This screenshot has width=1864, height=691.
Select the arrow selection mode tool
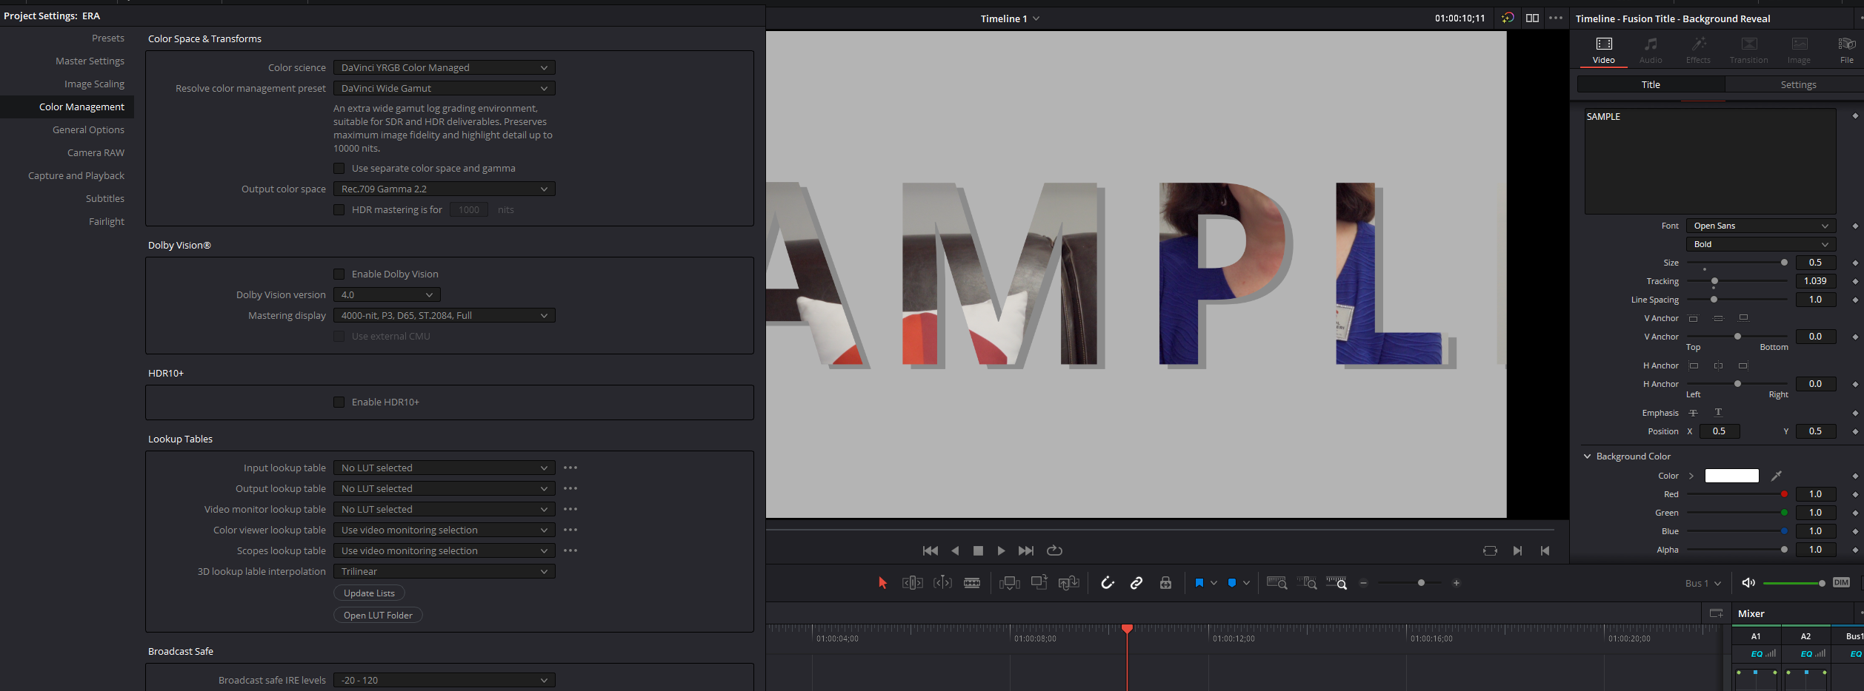tap(882, 583)
